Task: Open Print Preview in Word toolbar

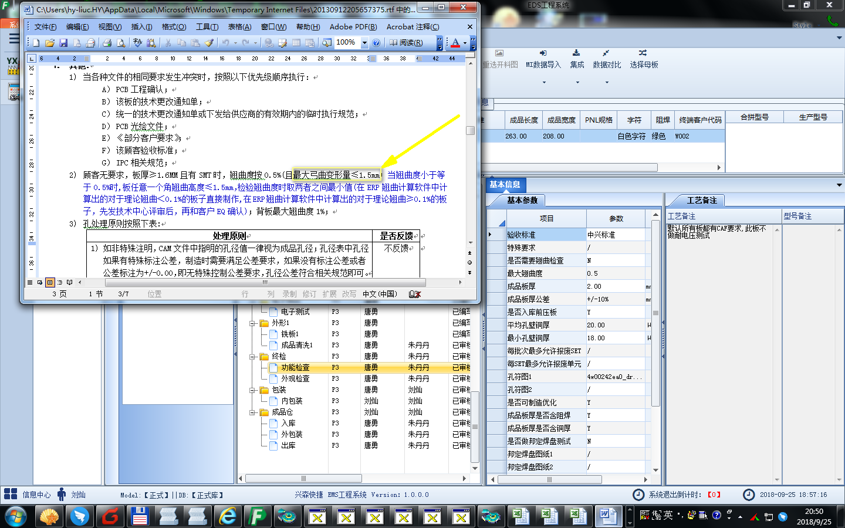Action: [x=120, y=43]
